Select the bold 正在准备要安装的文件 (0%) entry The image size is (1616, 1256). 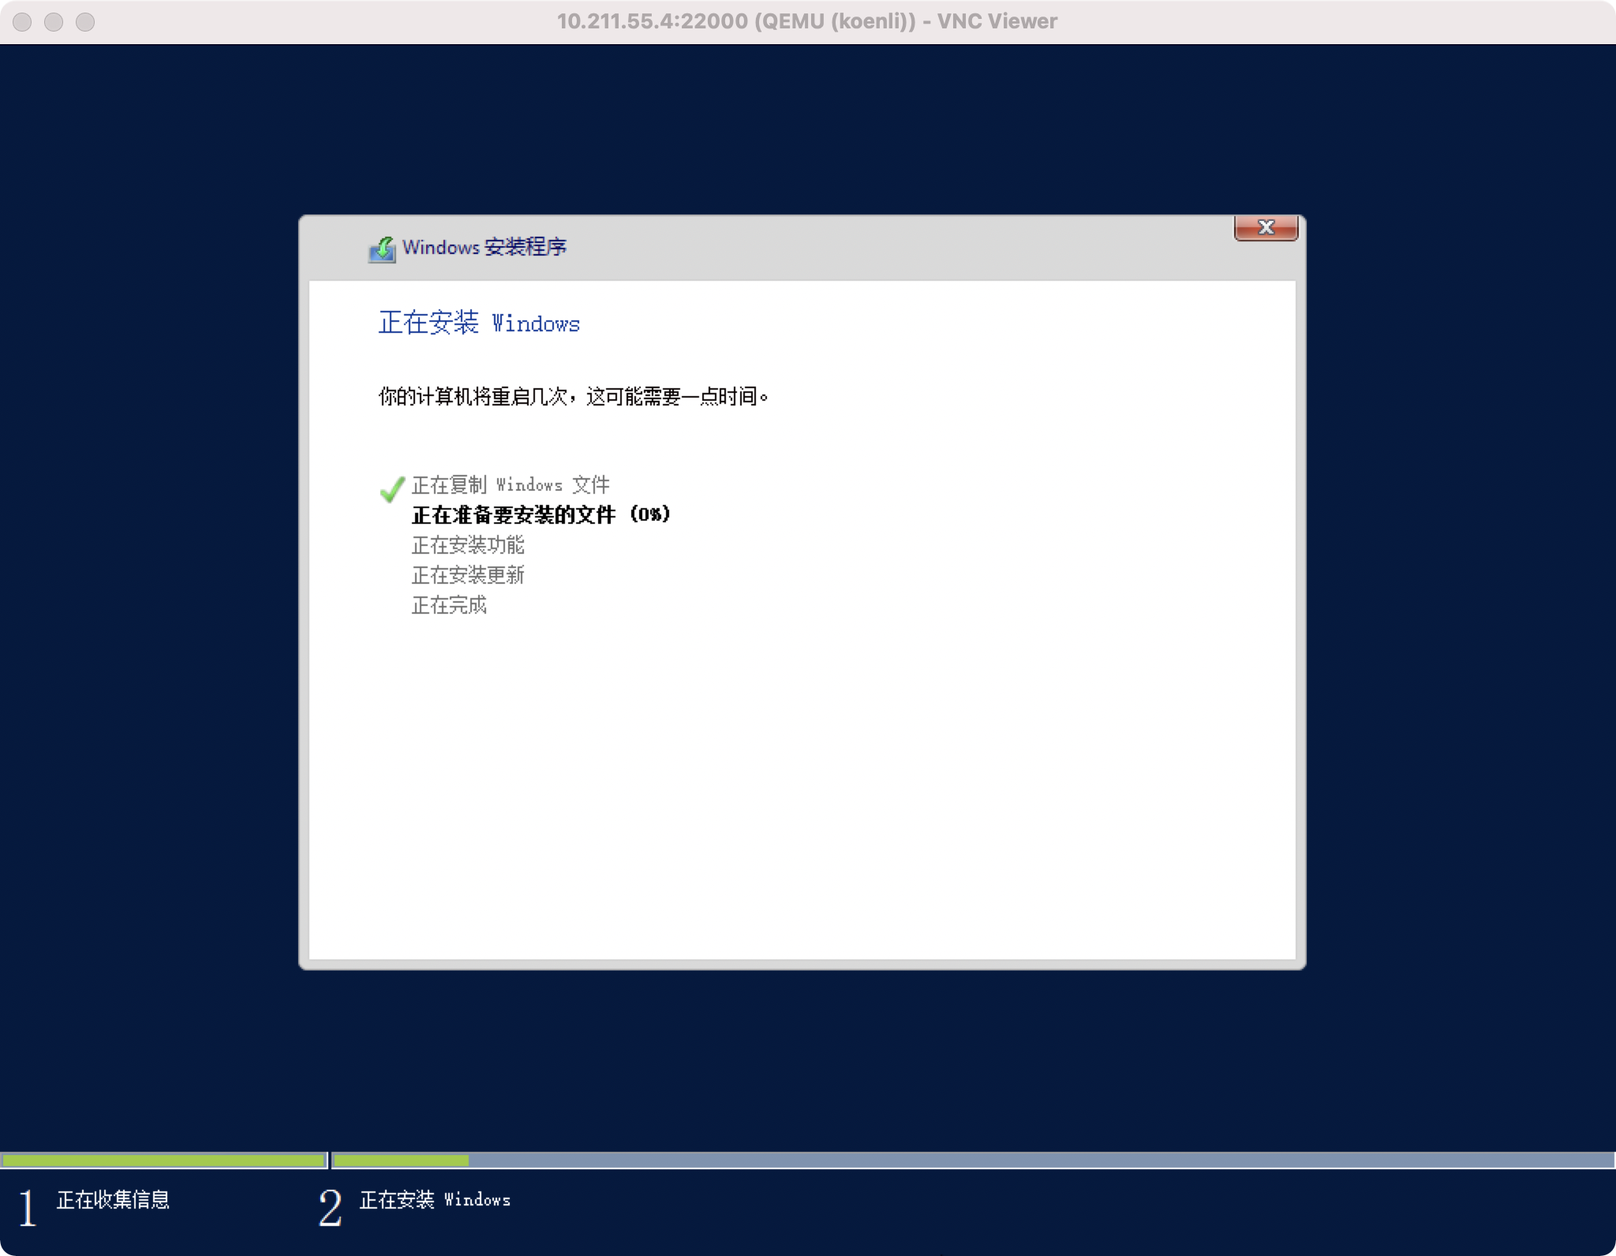(x=538, y=514)
